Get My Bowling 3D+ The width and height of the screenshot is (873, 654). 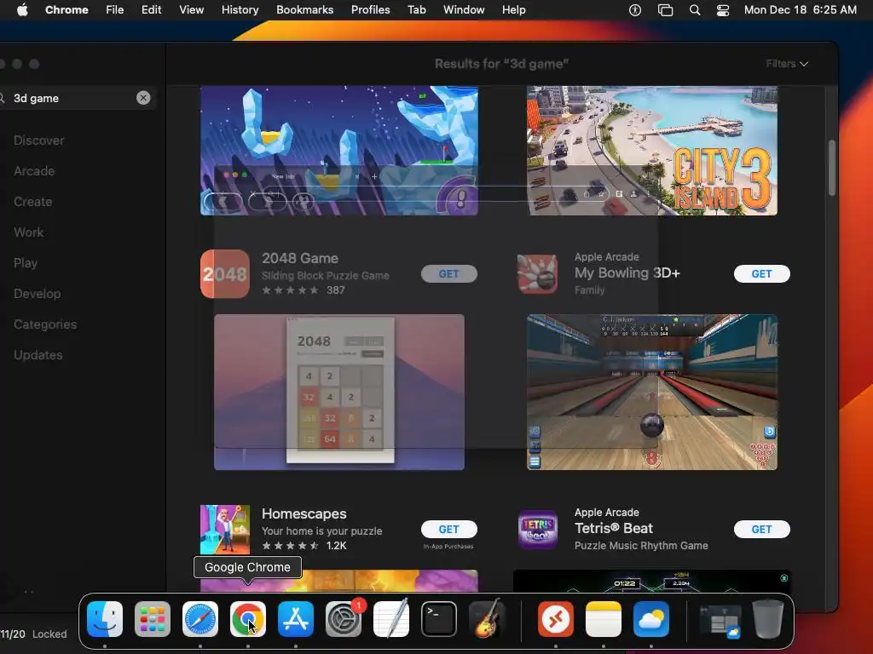pos(761,273)
